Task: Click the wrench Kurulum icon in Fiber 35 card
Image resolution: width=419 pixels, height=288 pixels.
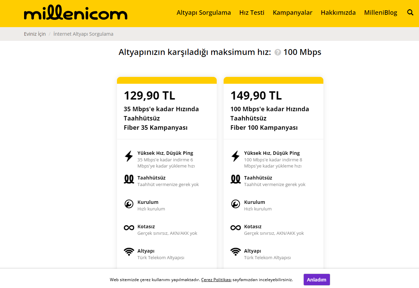Action: tap(129, 204)
